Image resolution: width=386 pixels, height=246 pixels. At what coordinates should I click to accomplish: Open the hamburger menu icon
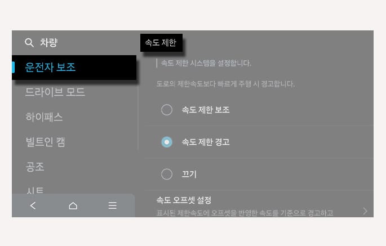(113, 205)
